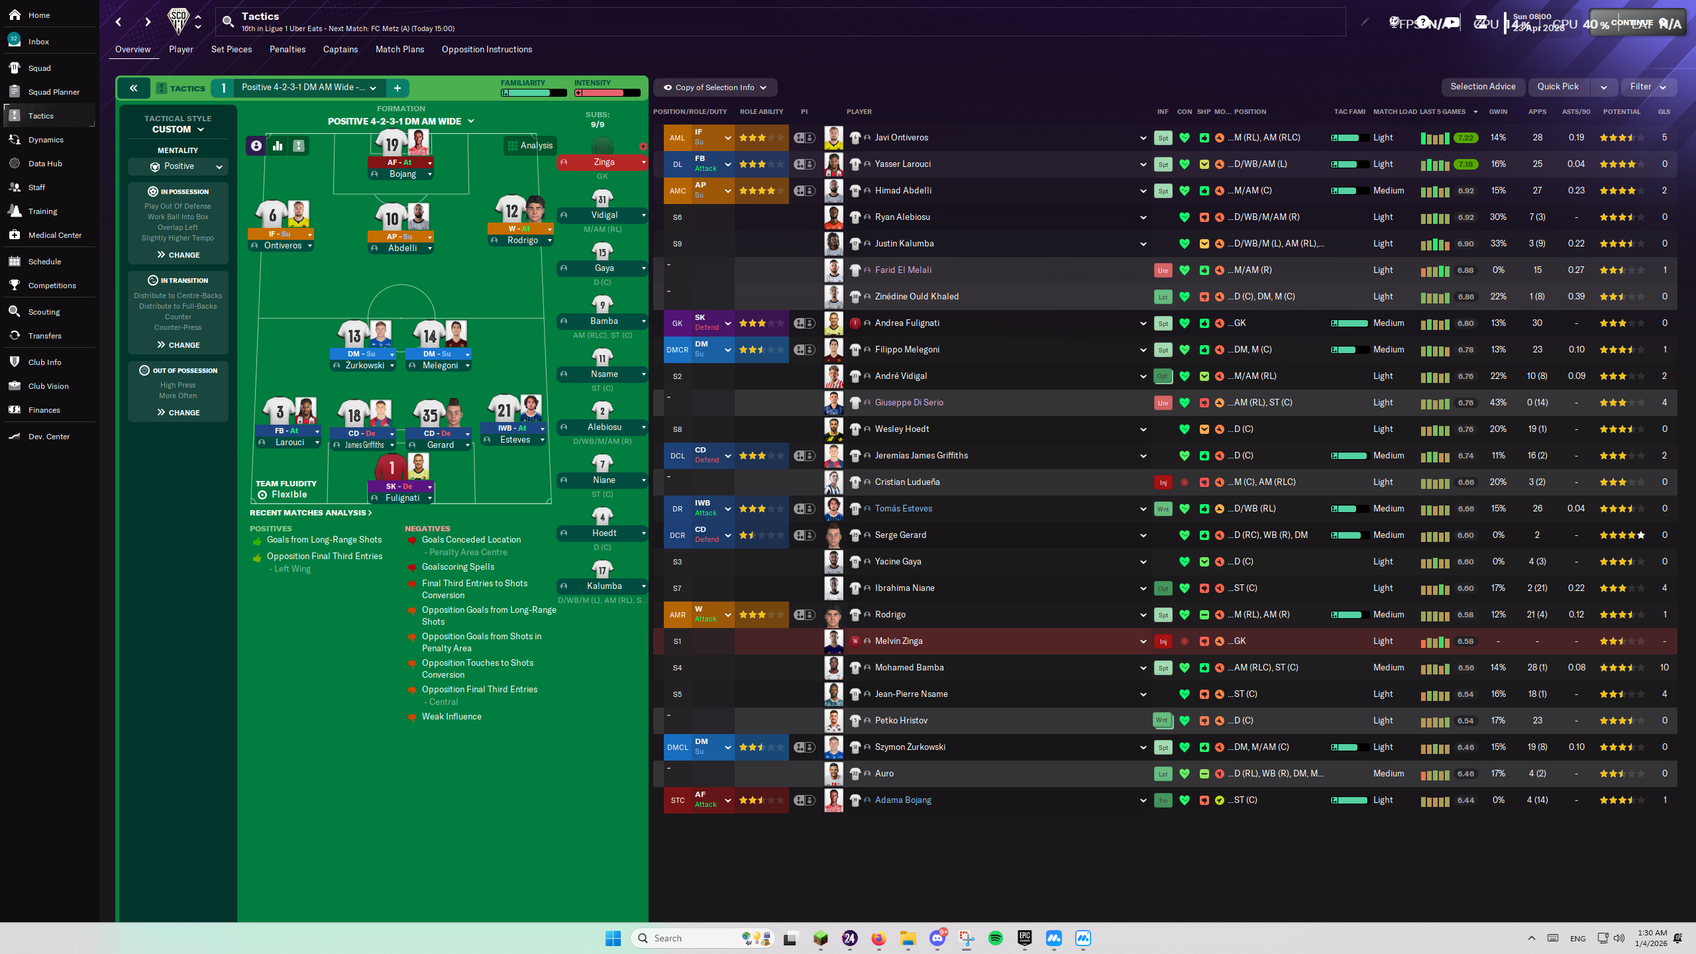Click Rodrigo's player portrait in the squad list
1696x954 pixels.
tap(833, 614)
